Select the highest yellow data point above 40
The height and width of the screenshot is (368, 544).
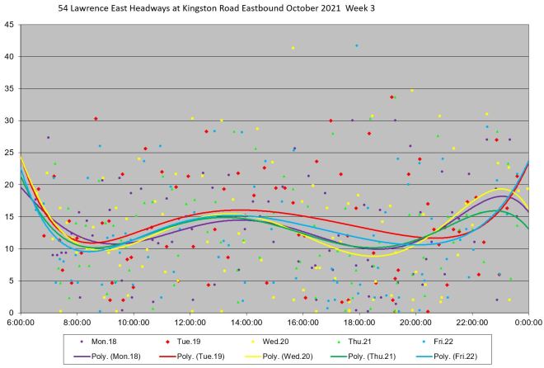click(293, 48)
